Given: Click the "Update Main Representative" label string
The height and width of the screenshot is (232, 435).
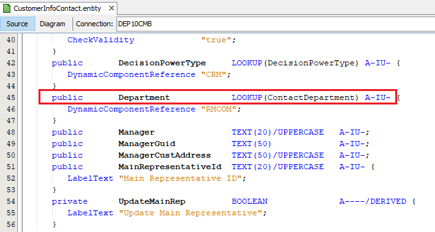Looking at the screenshot, I should click(191, 213).
